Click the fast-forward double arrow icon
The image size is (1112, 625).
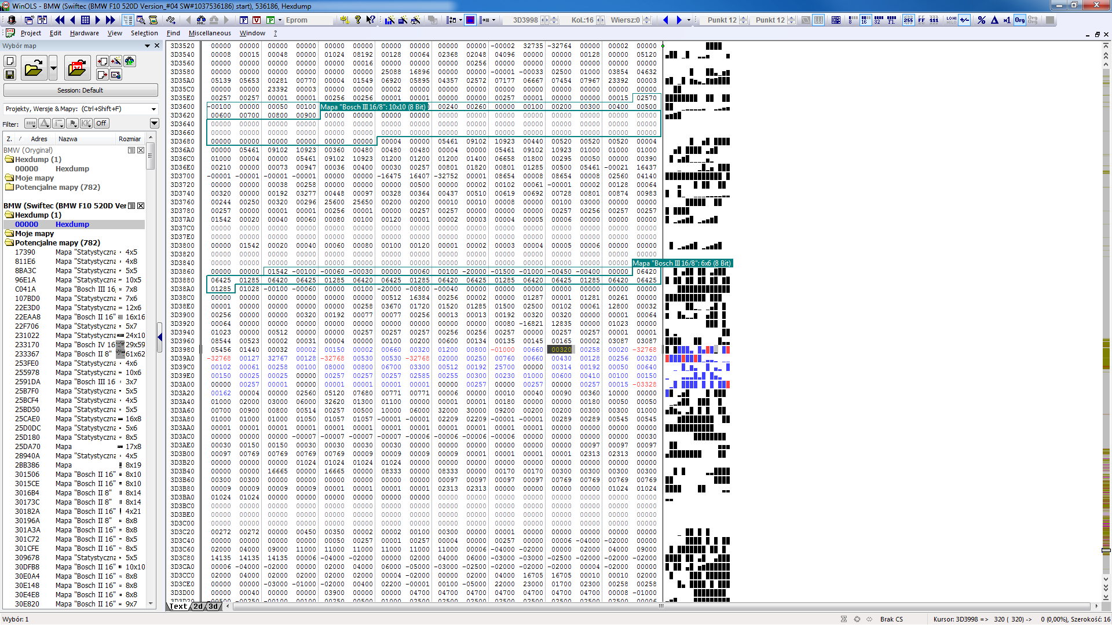tap(111, 20)
